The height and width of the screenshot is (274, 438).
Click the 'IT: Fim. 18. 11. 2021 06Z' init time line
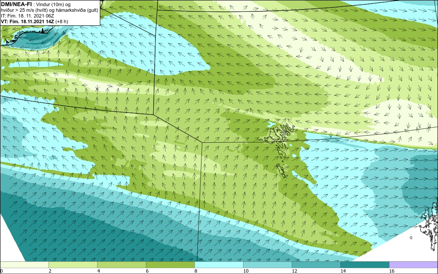27,16
